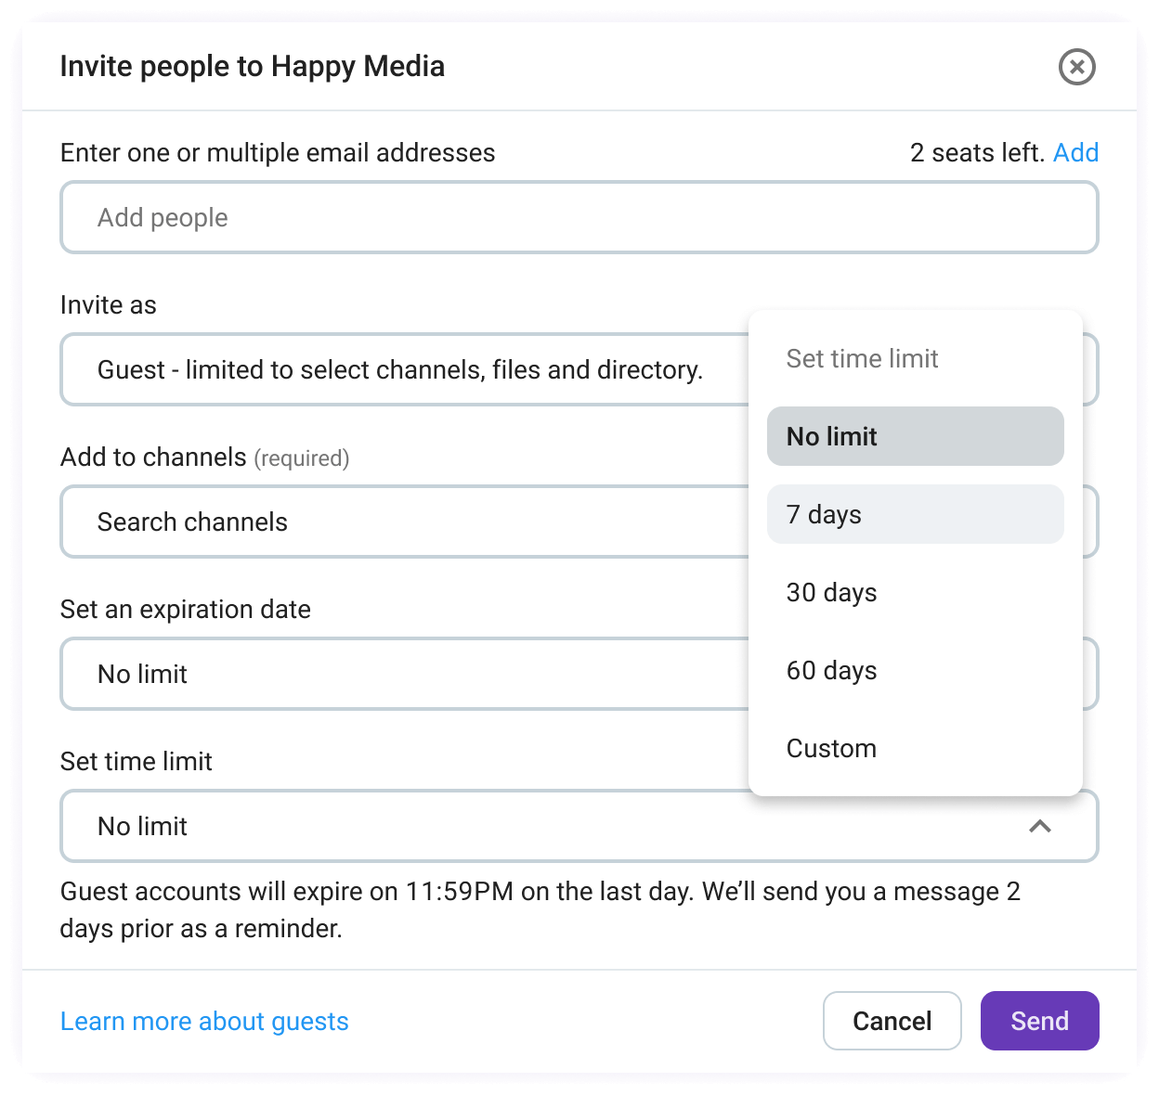The height and width of the screenshot is (1095, 1159).
Task: Click the 'Set time limit' menu header
Action: click(862, 358)
